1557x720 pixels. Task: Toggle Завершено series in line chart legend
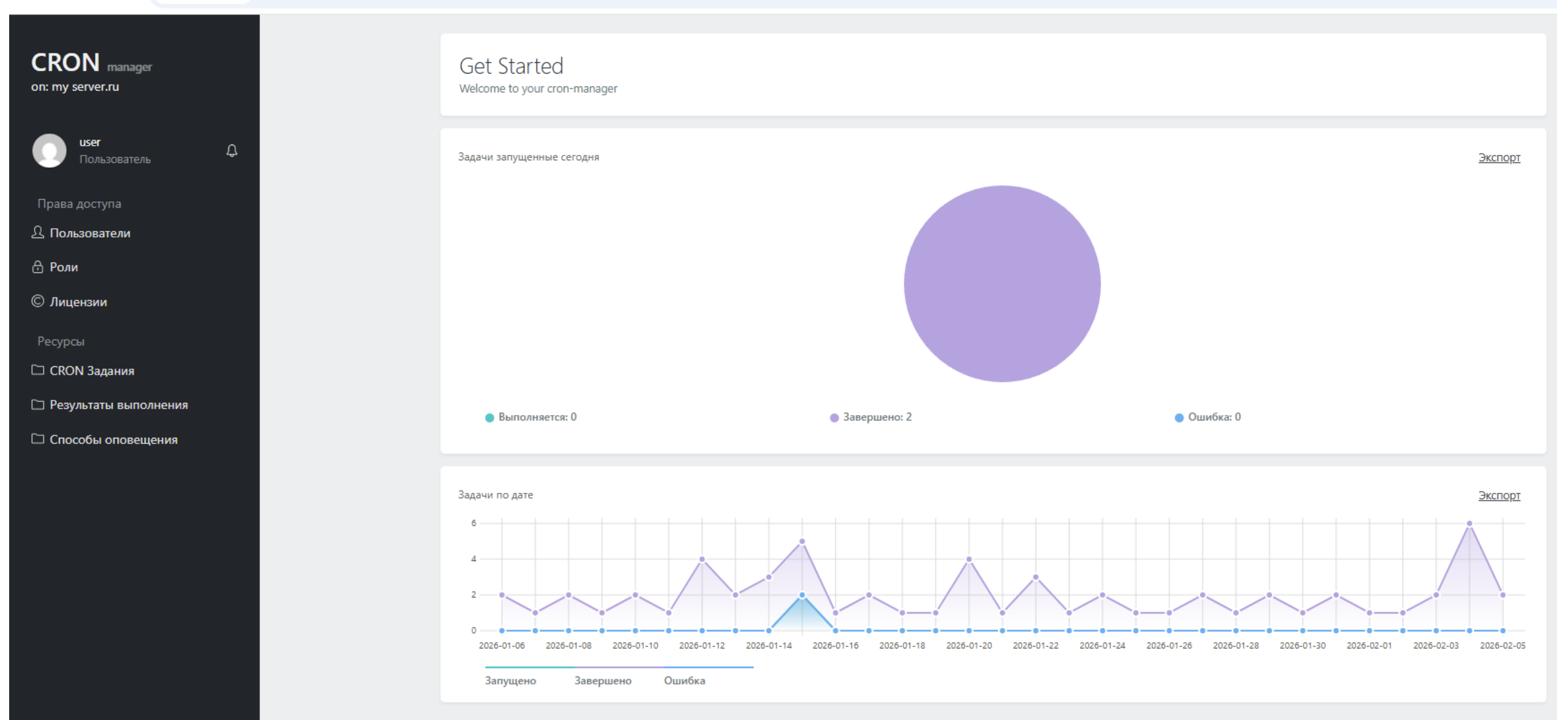click(x=603, y=680)
